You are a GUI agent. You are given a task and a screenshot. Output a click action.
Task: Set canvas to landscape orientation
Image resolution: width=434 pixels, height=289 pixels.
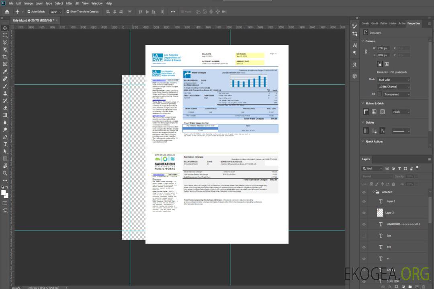(387, 64)
